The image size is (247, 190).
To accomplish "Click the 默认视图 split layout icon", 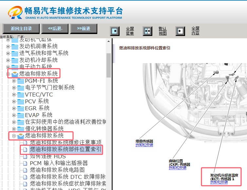I will pos(147,31).
